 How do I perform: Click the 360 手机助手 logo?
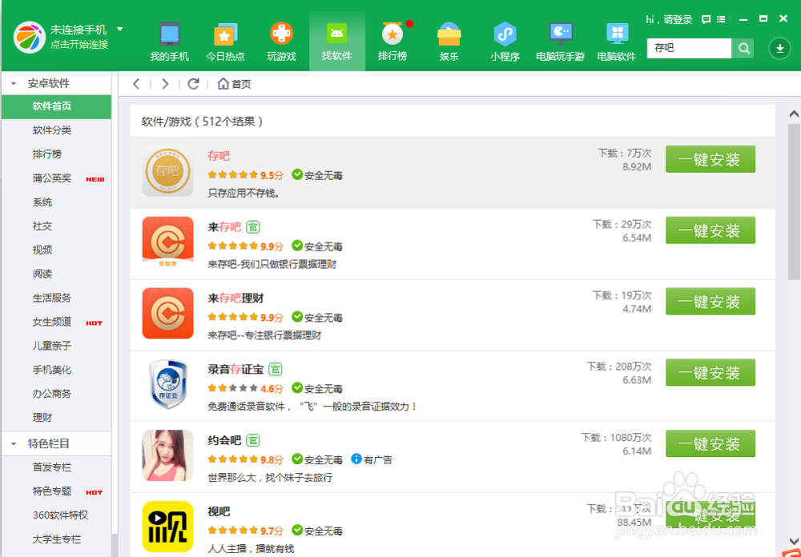tap(29, 38)
